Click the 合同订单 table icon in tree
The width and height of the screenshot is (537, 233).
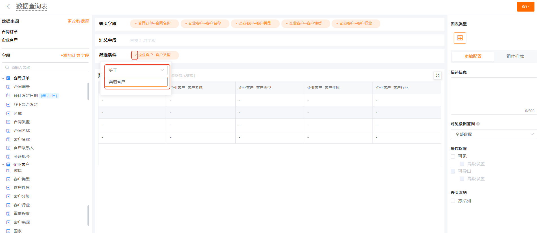(x=8, y=78)
